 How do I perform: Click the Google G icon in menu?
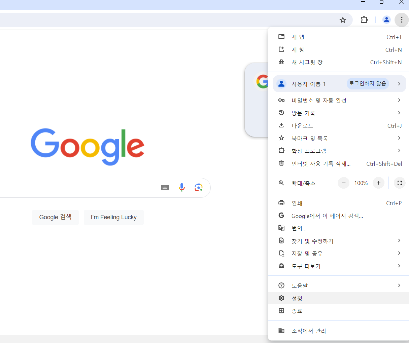[281, 216]
